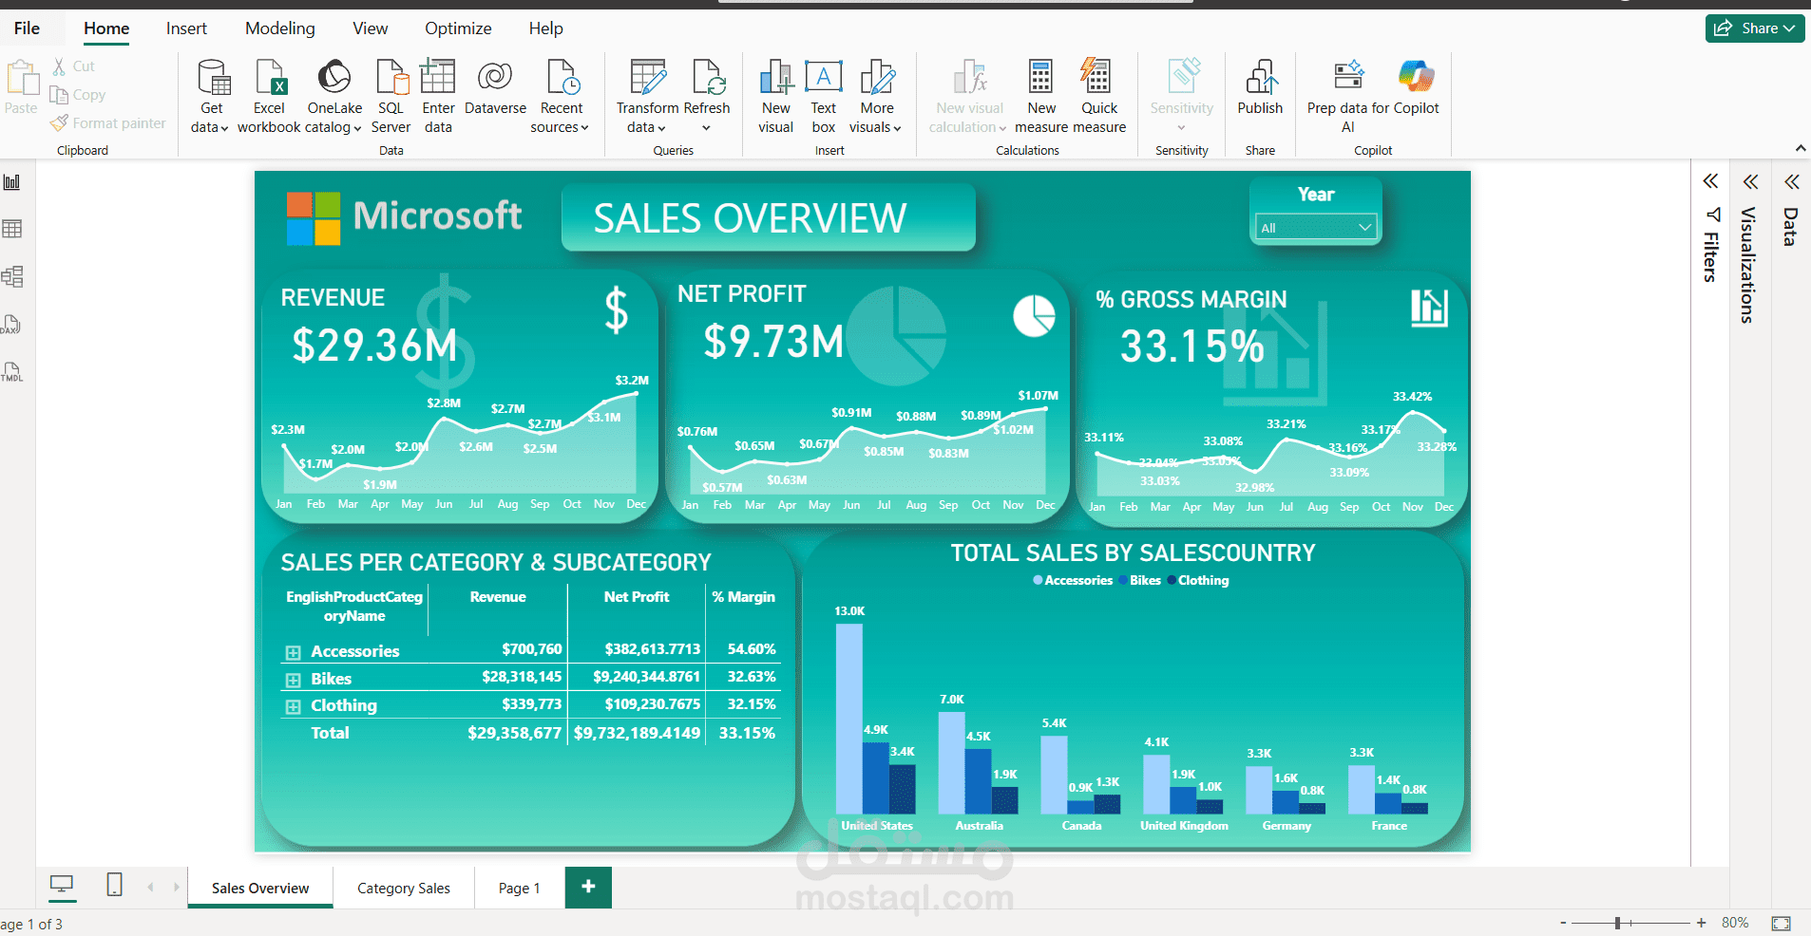
Task: Open OneLake catalog icon
Action: pos(334,78)
